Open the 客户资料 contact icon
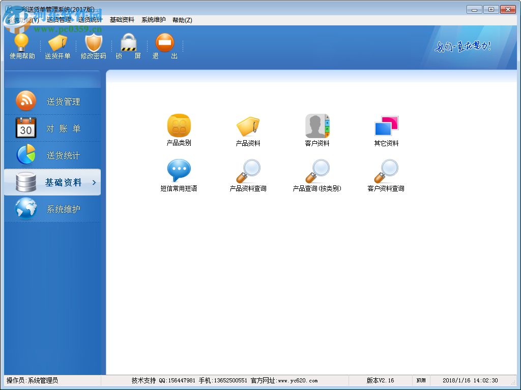This screenshot has height=390, width=521. pos(317,126)
